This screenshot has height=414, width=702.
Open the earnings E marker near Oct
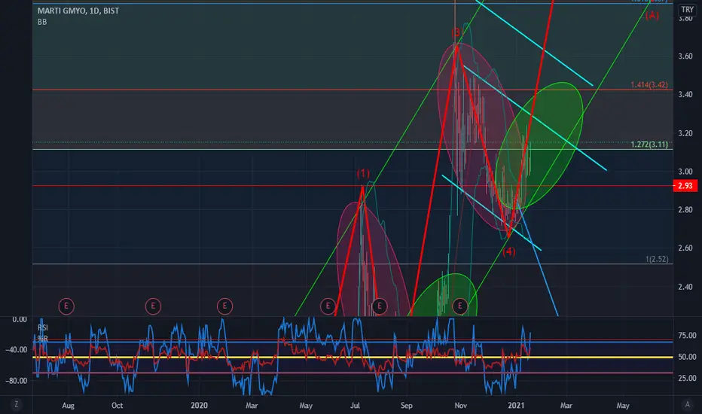coord(153,306)
